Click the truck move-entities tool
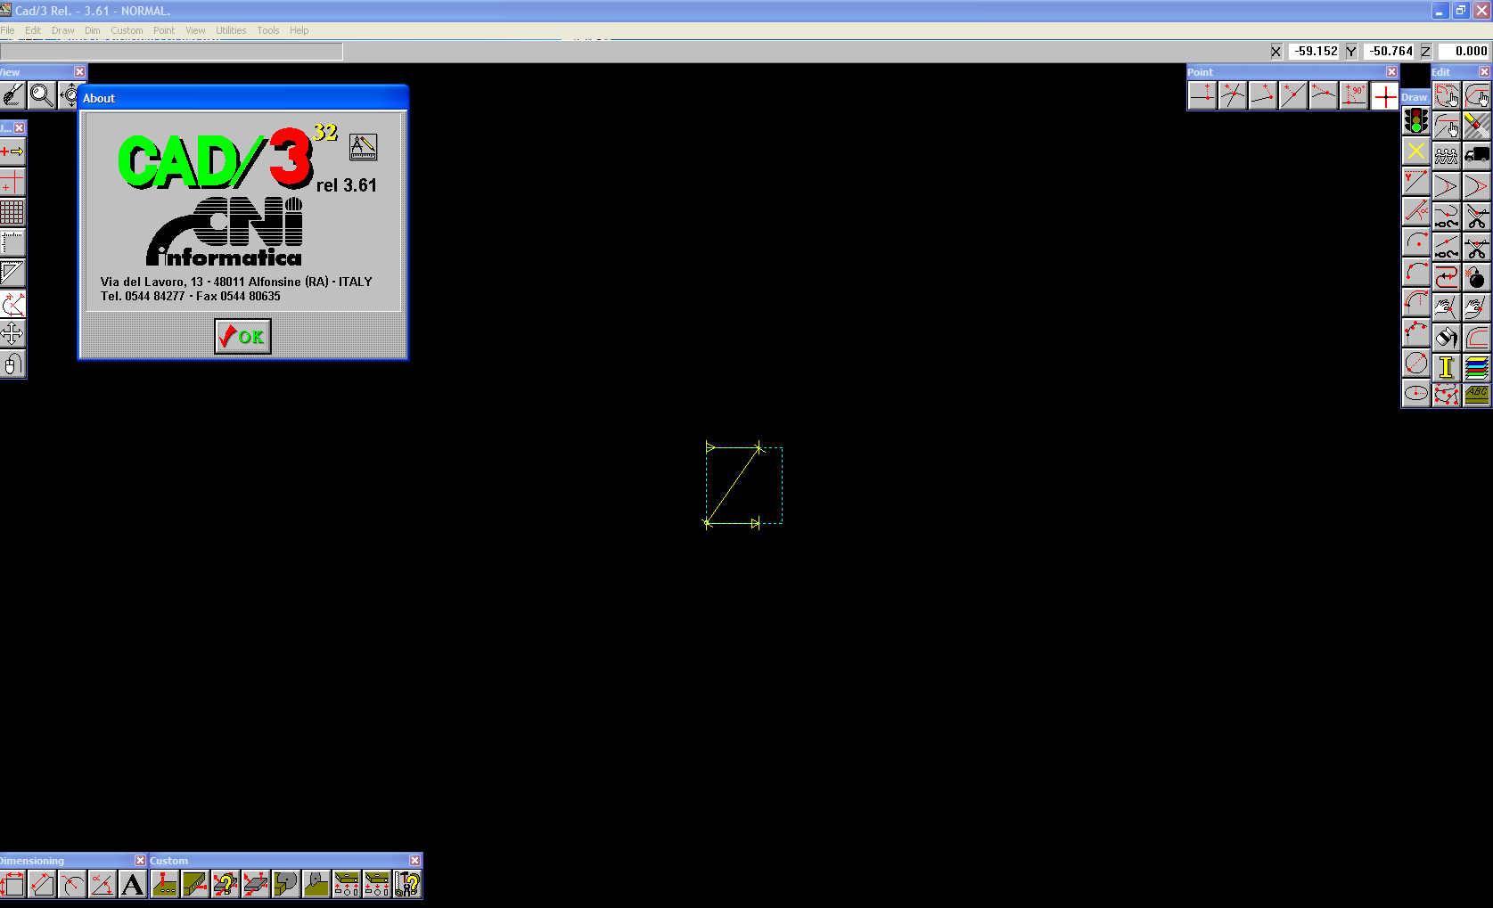 [1478, 154]
